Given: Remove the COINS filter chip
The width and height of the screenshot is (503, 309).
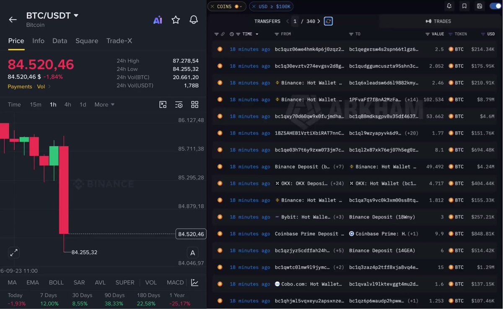Looking at the screenshot, I should tap(212, 7).
